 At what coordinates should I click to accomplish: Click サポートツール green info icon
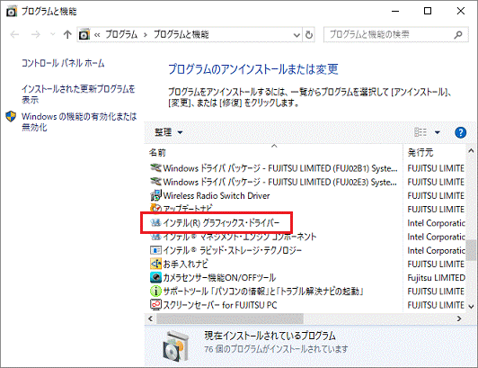point(155,291)
